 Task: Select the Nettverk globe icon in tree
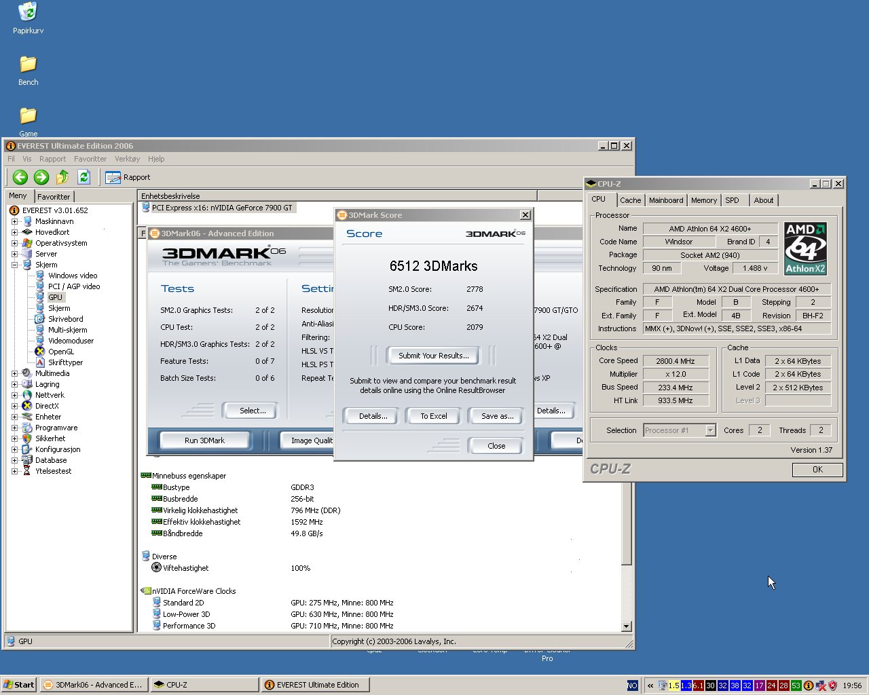tap(27, 395)
